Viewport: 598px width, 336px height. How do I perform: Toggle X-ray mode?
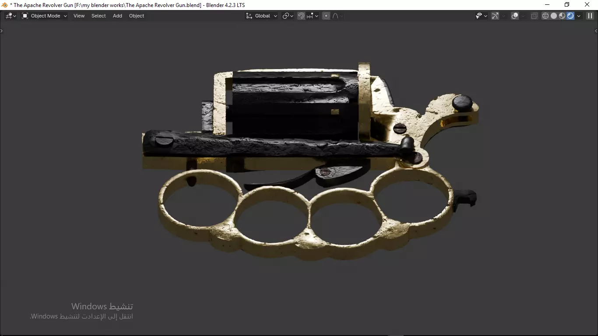(x=535, y=16)
